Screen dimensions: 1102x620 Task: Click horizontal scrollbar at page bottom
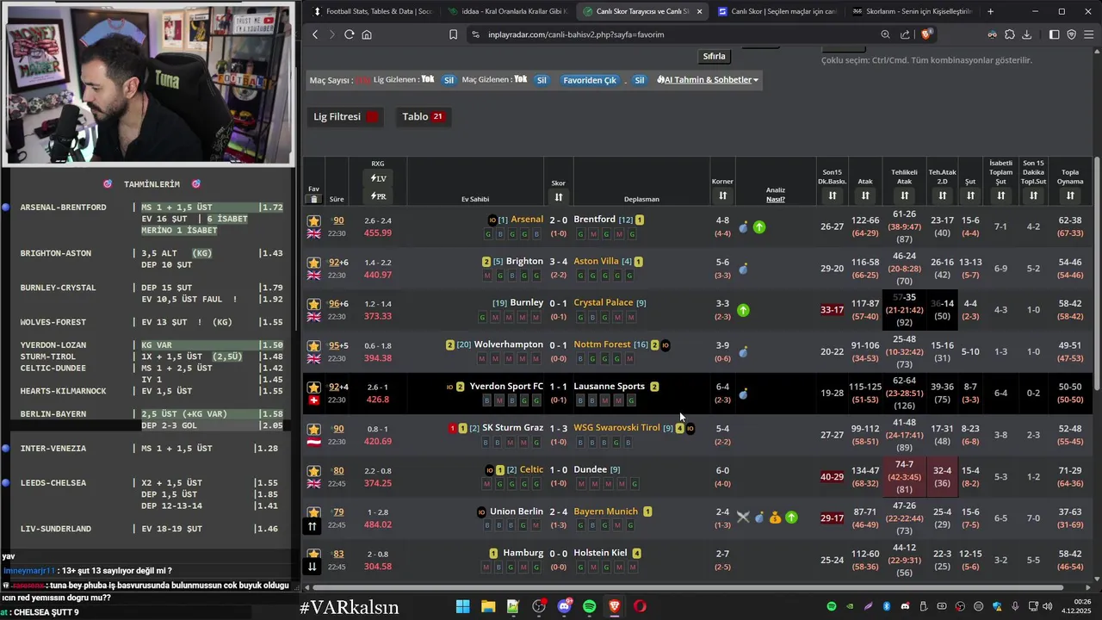[687, 587]
